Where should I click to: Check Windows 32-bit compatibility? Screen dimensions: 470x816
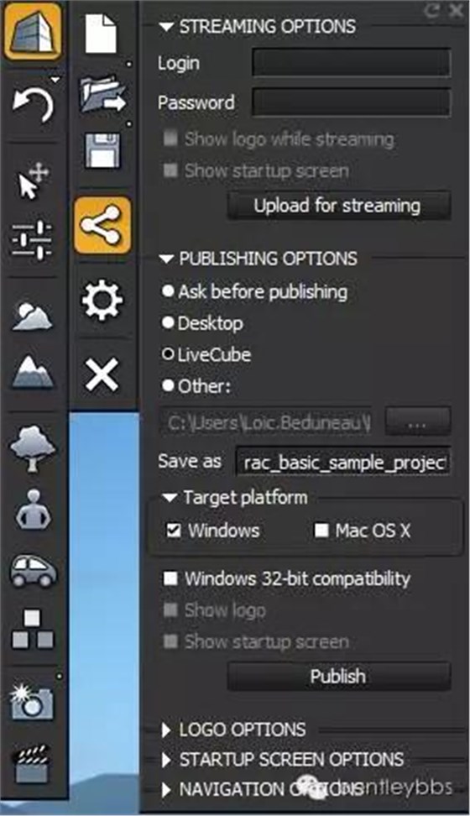(170, 578)
